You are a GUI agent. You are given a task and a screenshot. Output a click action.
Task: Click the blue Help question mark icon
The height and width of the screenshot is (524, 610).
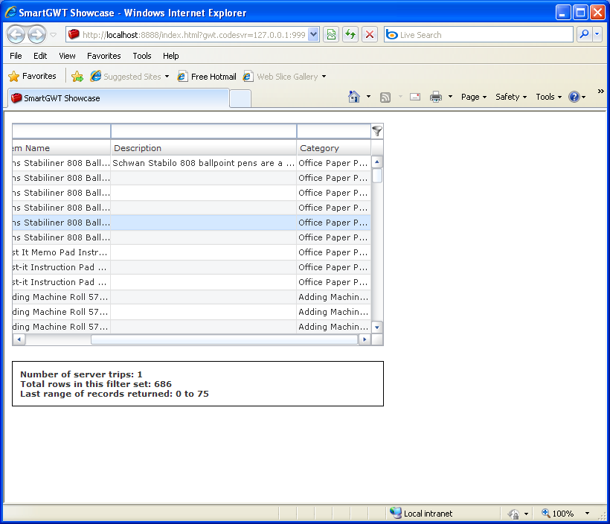pyautogui.click(x=574, y=97)
